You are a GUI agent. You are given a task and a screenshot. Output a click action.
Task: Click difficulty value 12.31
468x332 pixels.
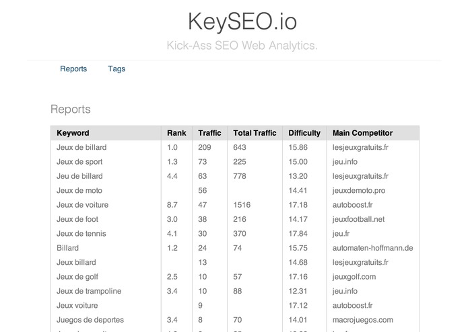click(298, 291)
